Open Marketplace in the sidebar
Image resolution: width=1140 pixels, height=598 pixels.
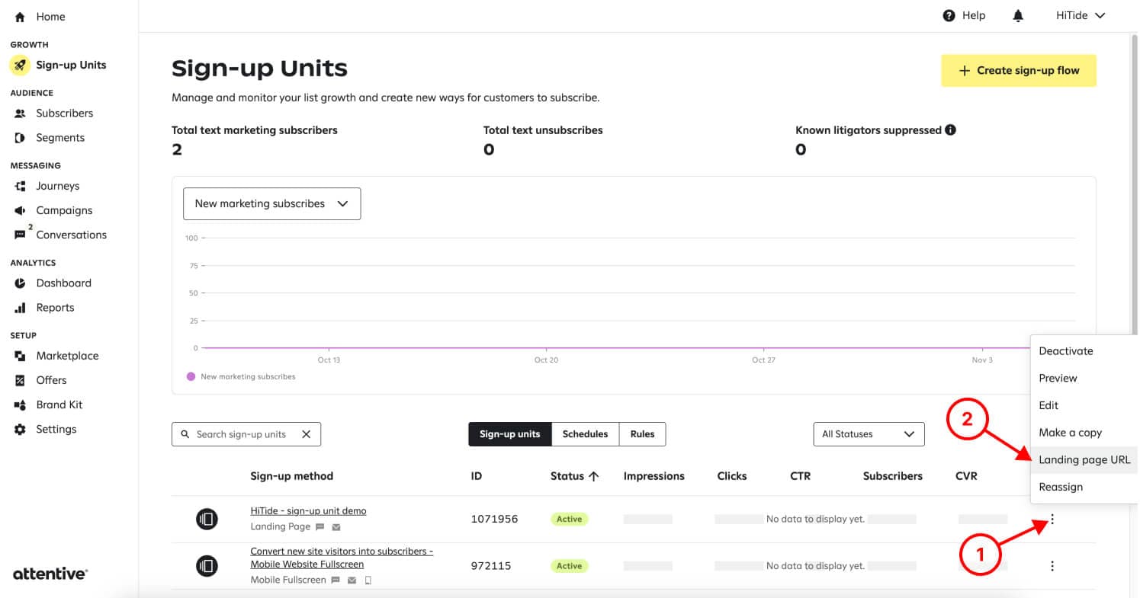coord(56,355)
